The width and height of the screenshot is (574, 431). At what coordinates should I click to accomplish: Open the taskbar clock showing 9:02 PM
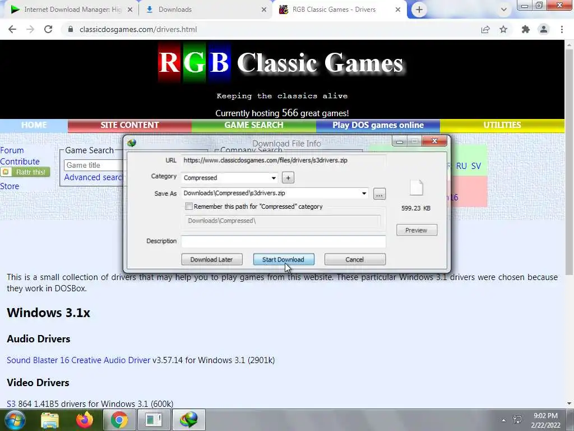coord(545,420)
